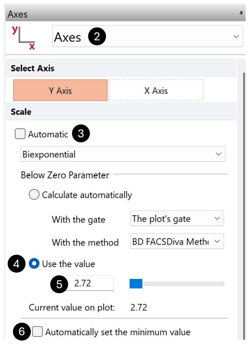Viewport: 252px width, 350px height.
Task: Select the Use the value radio button
Action: (34, 264)
